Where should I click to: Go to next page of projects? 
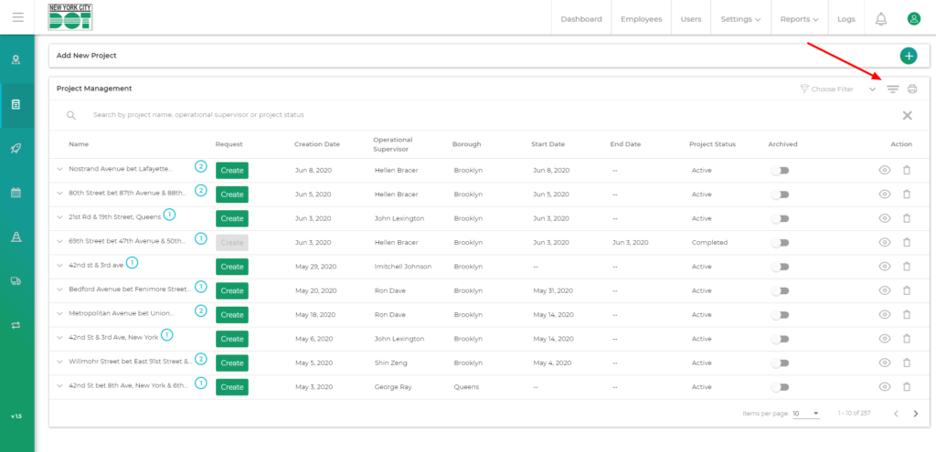916,414
